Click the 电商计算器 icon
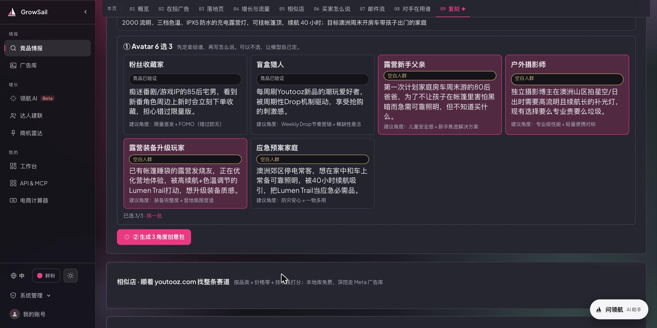Screen dimensions: 657x328 13,200
